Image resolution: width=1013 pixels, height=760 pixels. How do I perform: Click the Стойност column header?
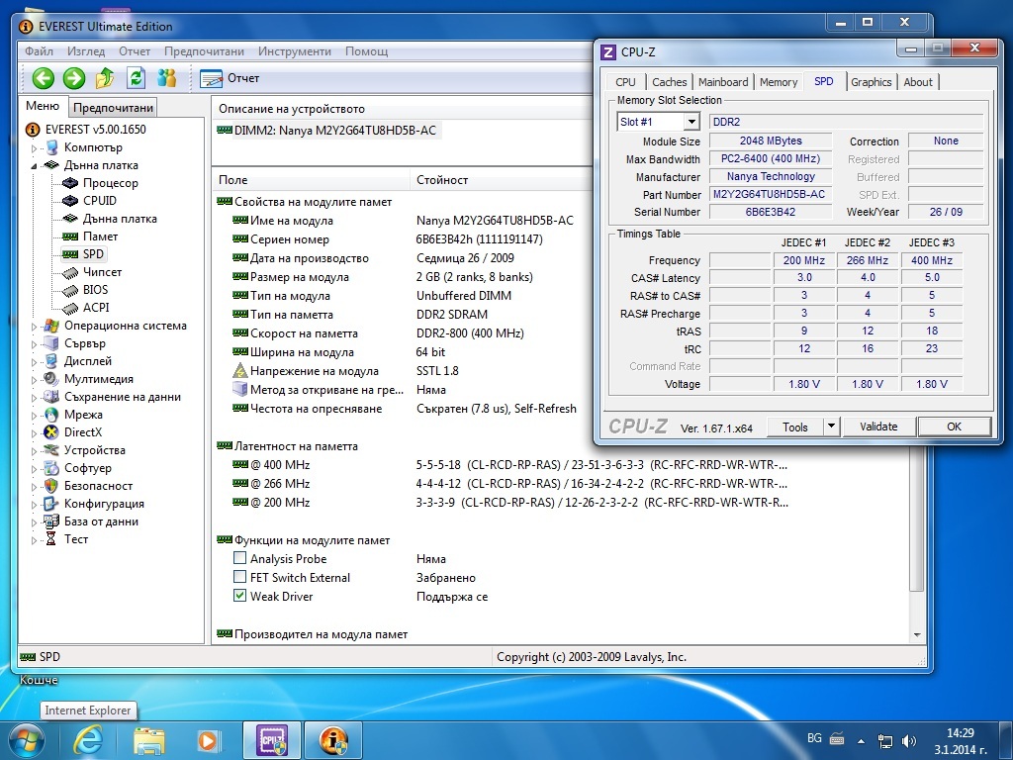point(501,180)
